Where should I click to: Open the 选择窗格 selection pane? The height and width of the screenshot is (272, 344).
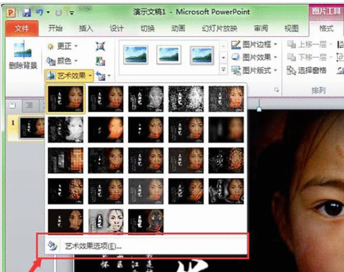307,70
